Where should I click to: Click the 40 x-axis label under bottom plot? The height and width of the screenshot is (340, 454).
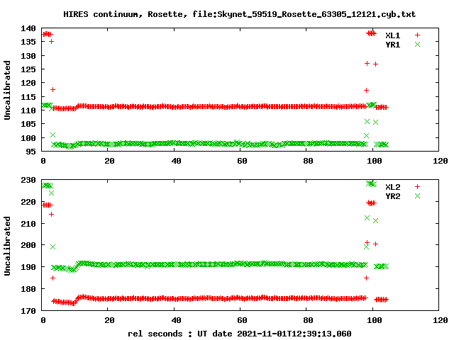click(176, 321)
